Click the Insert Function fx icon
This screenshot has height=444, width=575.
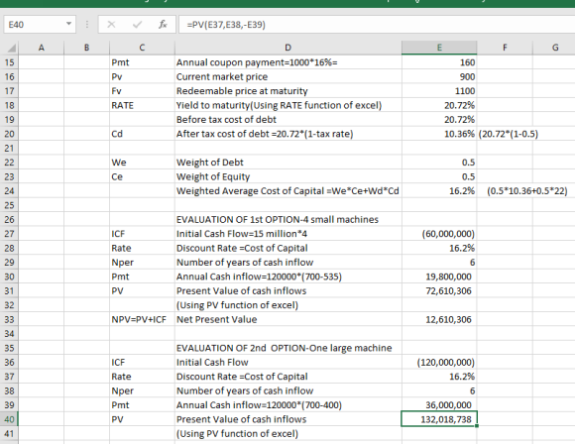pos(163,25)
